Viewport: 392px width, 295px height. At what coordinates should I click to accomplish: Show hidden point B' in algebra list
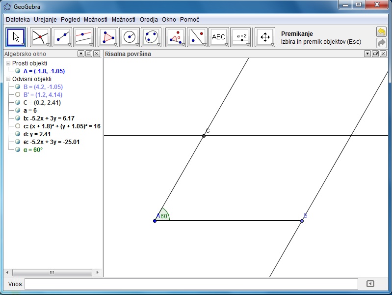pos(18,95)
